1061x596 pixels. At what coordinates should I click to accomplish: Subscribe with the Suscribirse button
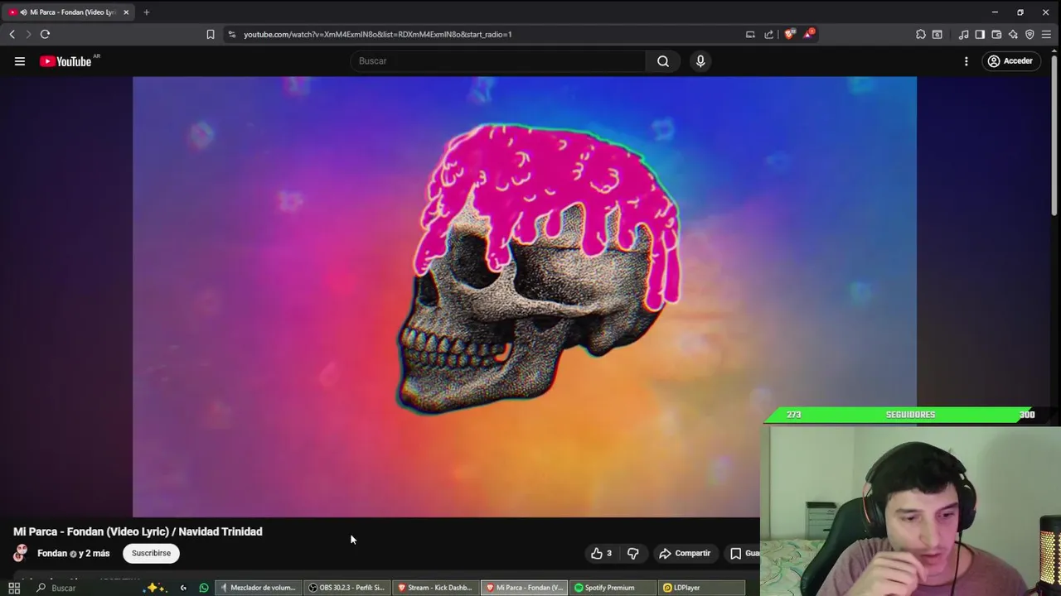151,553
